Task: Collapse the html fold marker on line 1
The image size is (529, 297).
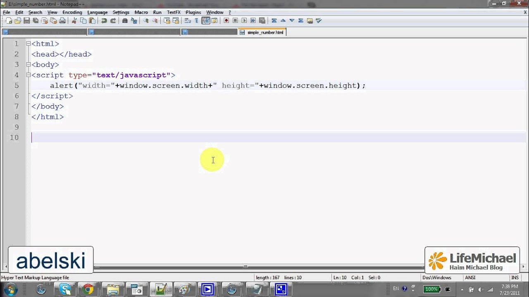Action: point(28,43)
